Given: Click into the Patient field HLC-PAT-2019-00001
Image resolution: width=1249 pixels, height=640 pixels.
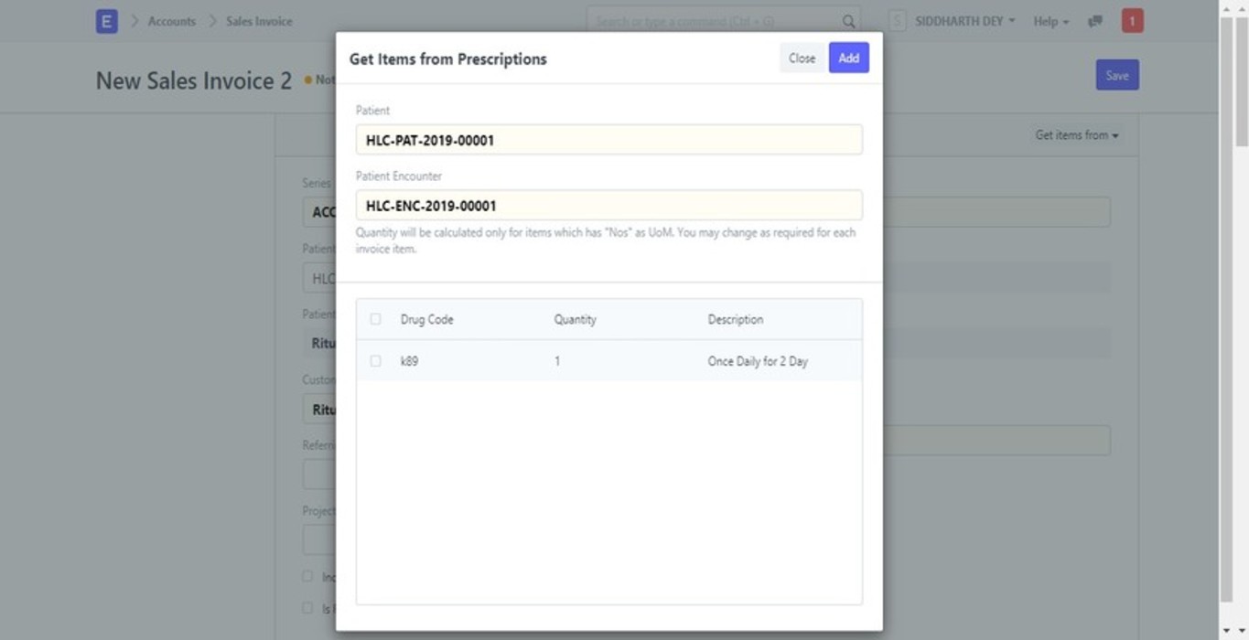Looking at the screenshot, I should (x=608, y=140).
